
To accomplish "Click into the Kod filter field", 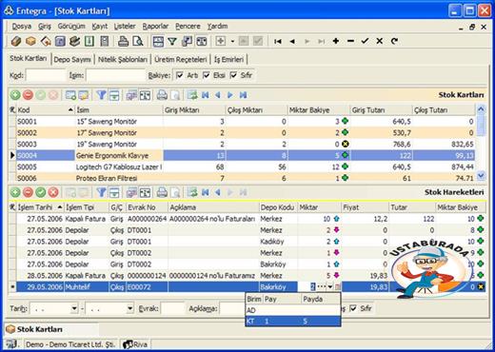I will (46, 75).
